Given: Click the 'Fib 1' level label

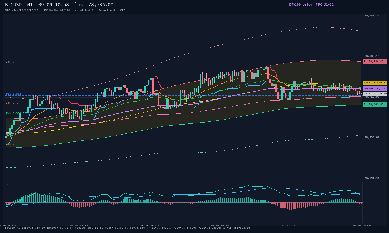Looking at the screenshot, I should click(x=10, y=62).
